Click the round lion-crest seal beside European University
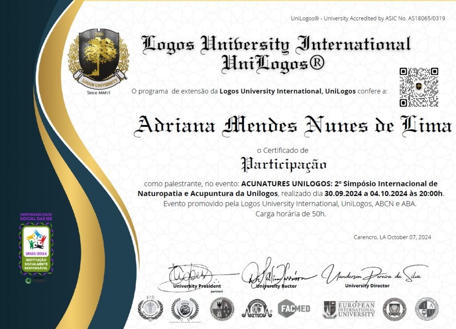456x329 pixels. [395, 309]
